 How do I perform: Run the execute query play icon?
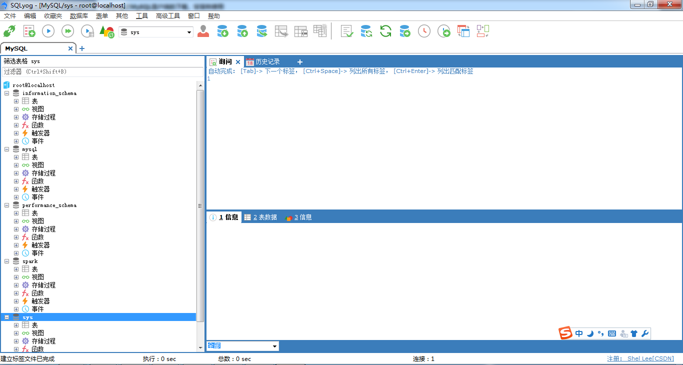point(48,31)
